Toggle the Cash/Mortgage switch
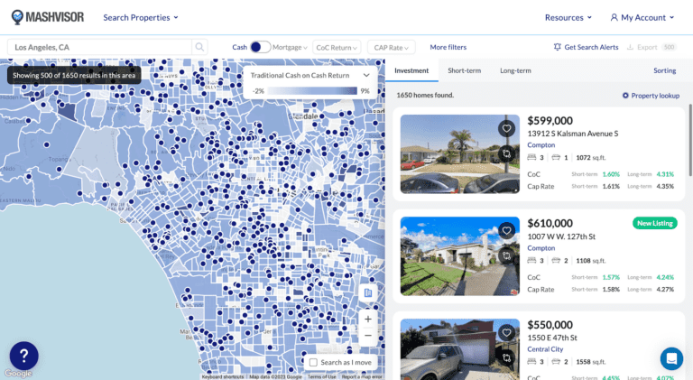Screen dimensions: 693x380 coord(260,47)
